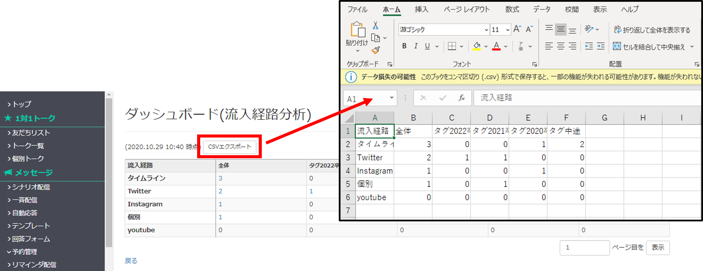Click the Paste clipboard icon
Image resolution: width=703 pixels, height=271 pixels.
pos(357,30)
